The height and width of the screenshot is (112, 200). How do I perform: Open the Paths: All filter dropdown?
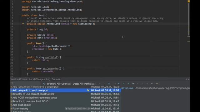90,84
